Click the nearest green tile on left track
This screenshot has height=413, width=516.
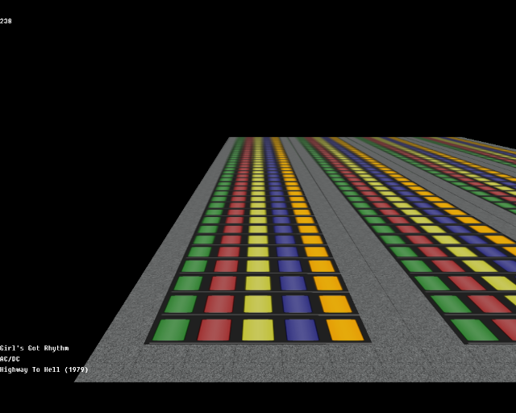[171, 330]
